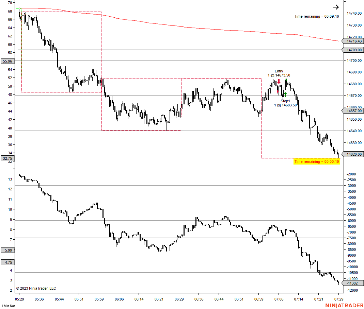Click the Entry 1 @ 14673.50 label
The height and width of the screenshot is (309, 364).
pos(279,73)
